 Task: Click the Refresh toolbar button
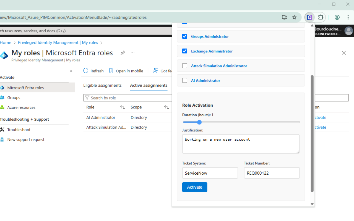coord(93,71)
